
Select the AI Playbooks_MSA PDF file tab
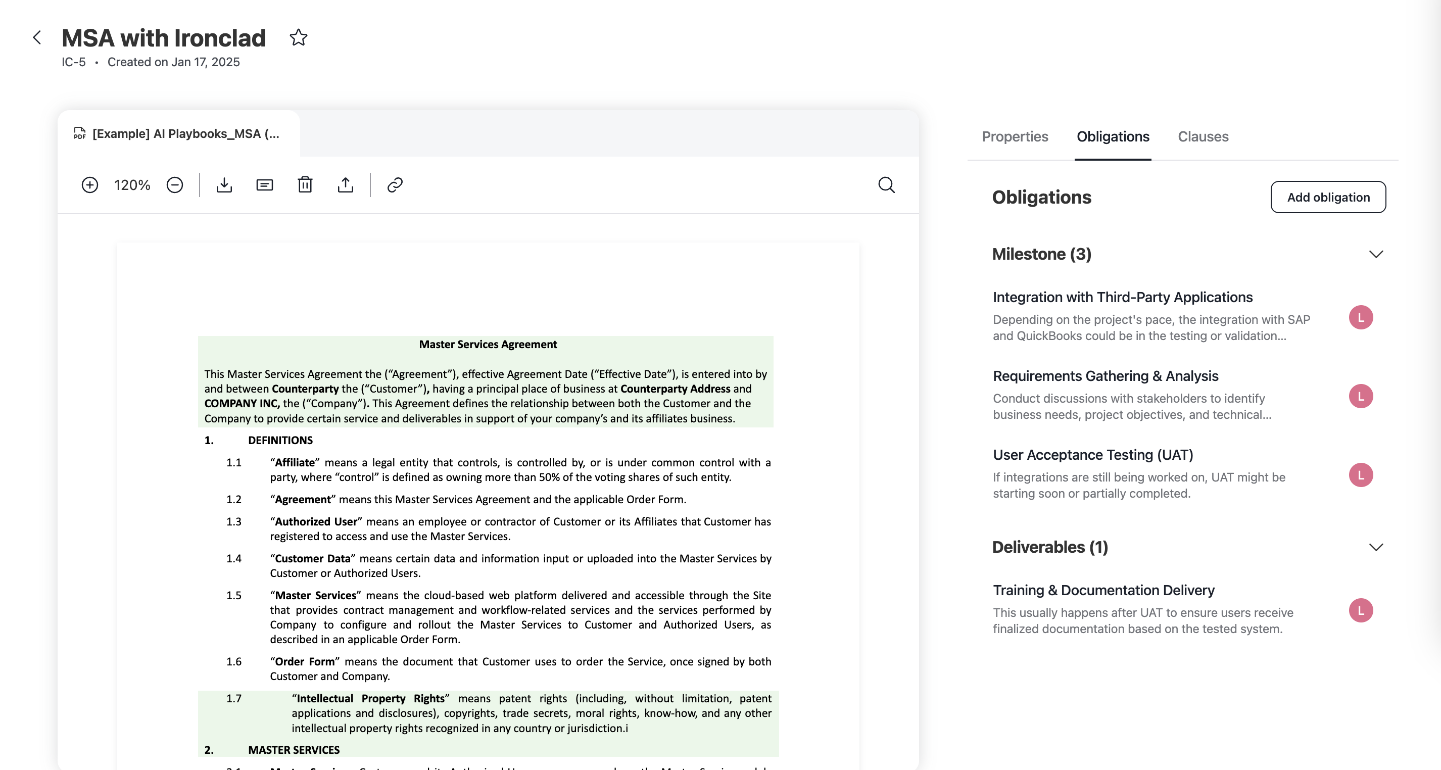(x=178, y=134)
